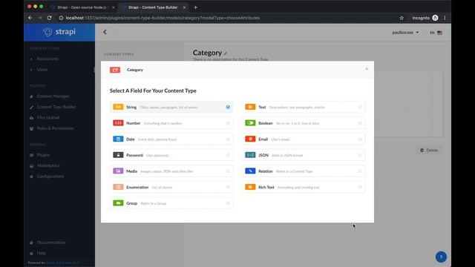
Task: Select the Email row radio button
Action: (x=360, y=139)
